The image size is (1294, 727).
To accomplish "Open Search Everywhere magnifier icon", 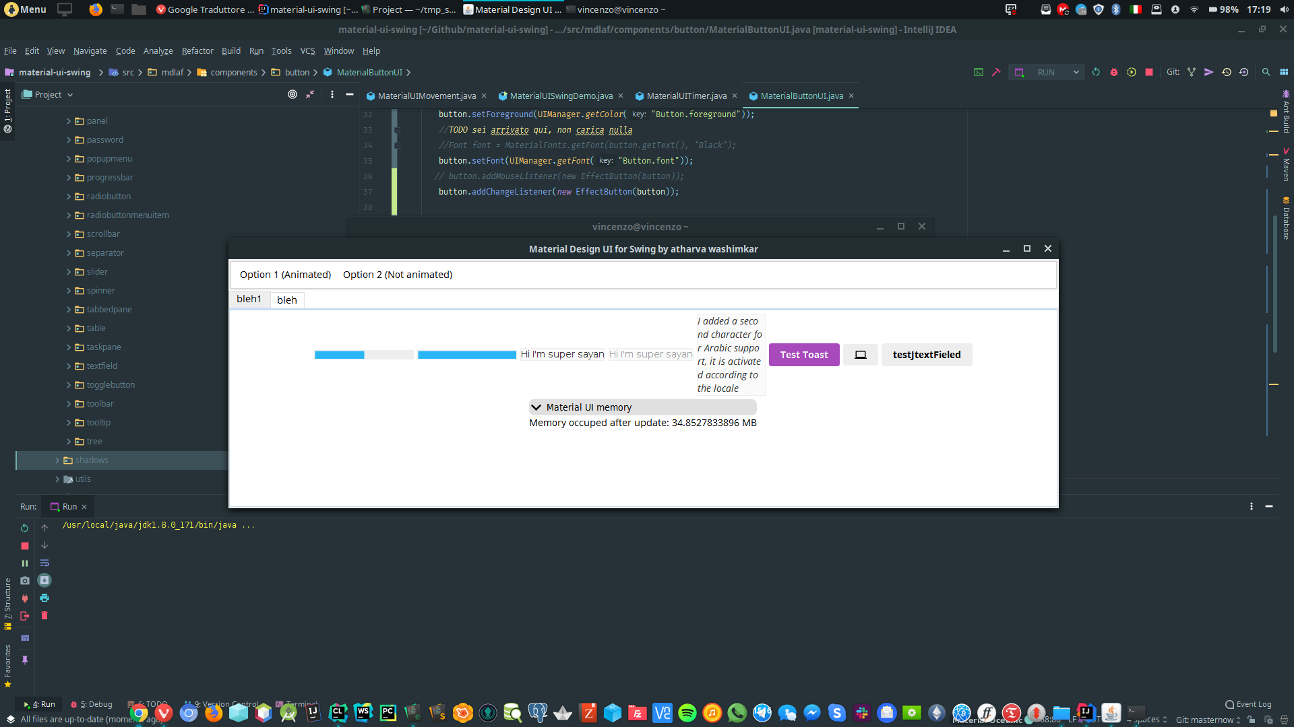I will [x=1266, y=72].
